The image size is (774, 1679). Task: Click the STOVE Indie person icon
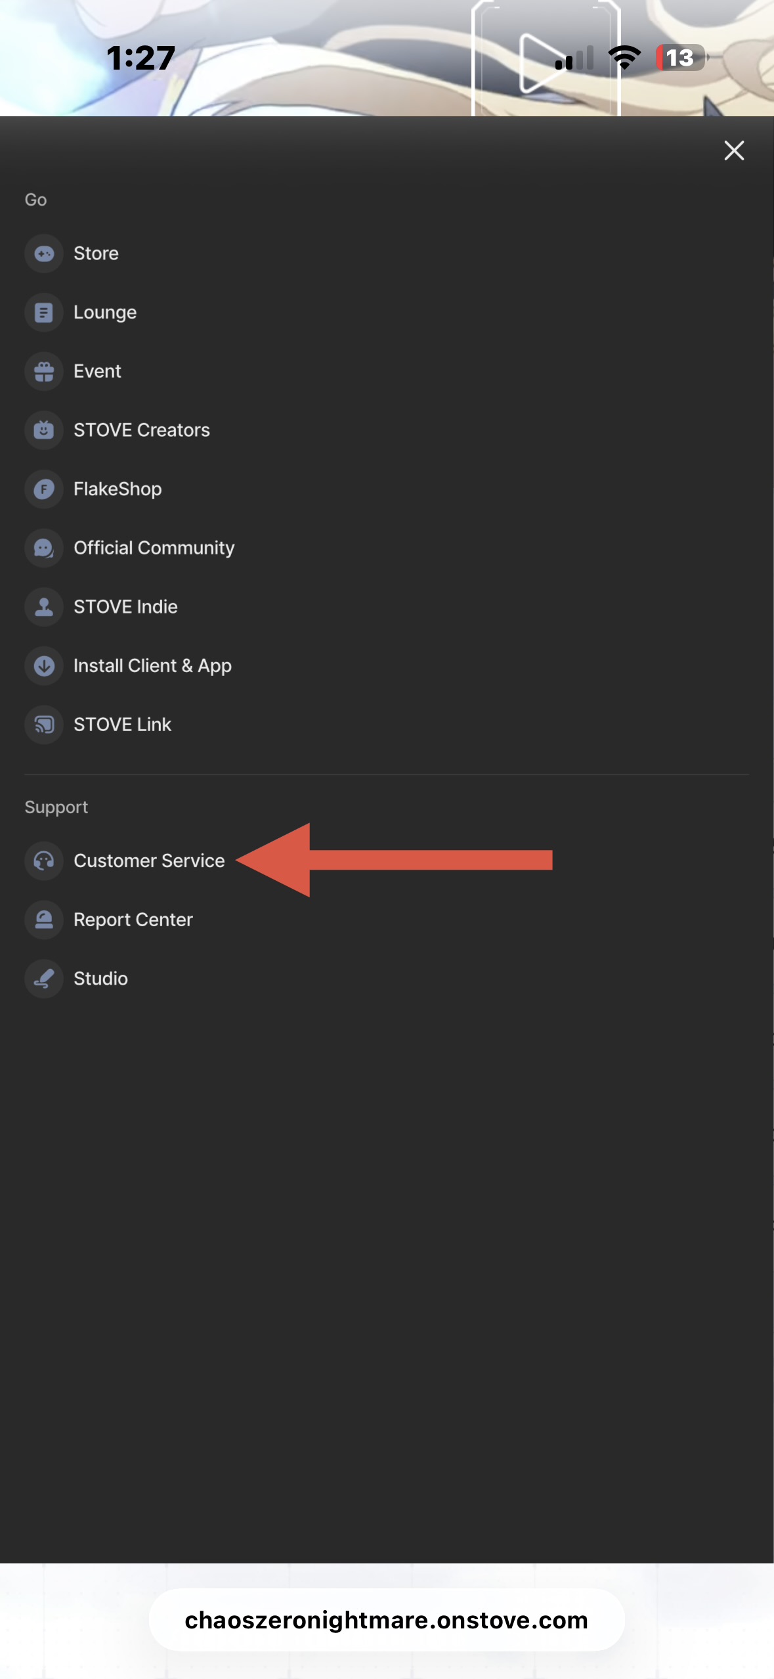coord(44,607)
